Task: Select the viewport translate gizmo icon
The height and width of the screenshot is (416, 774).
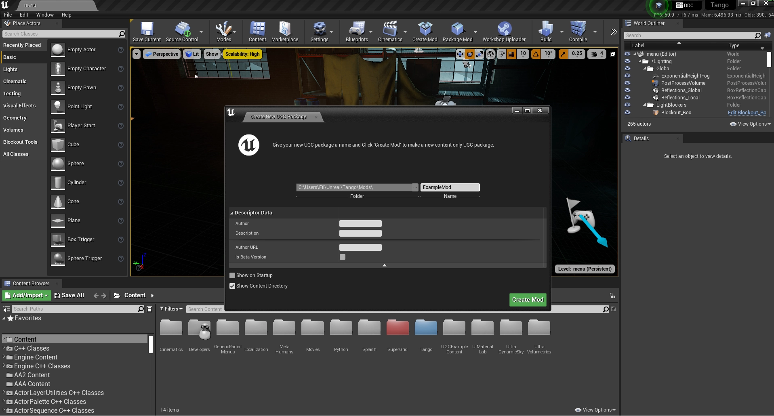Action: point(460,54)
